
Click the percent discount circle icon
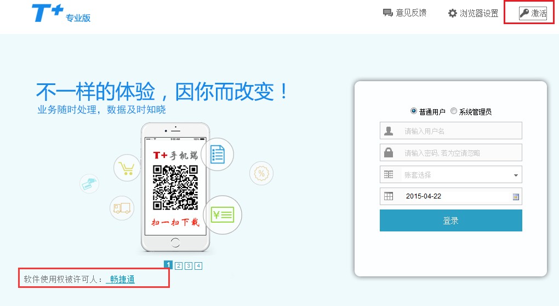261,173
